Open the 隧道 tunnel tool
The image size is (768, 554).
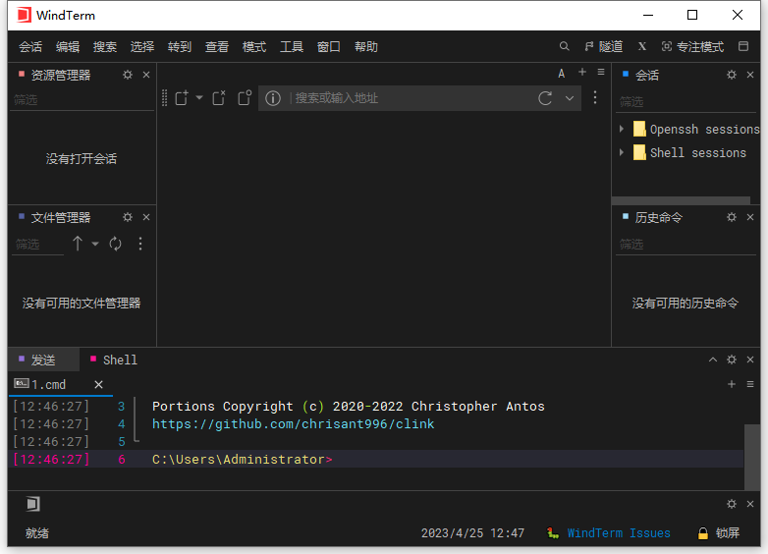click(x=603, y=46)
